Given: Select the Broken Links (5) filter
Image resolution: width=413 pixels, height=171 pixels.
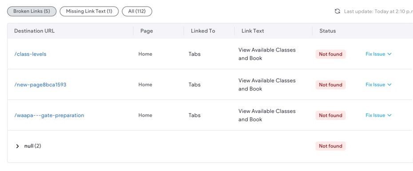Looking at the screenshot, I should click(x=32, y=11).
